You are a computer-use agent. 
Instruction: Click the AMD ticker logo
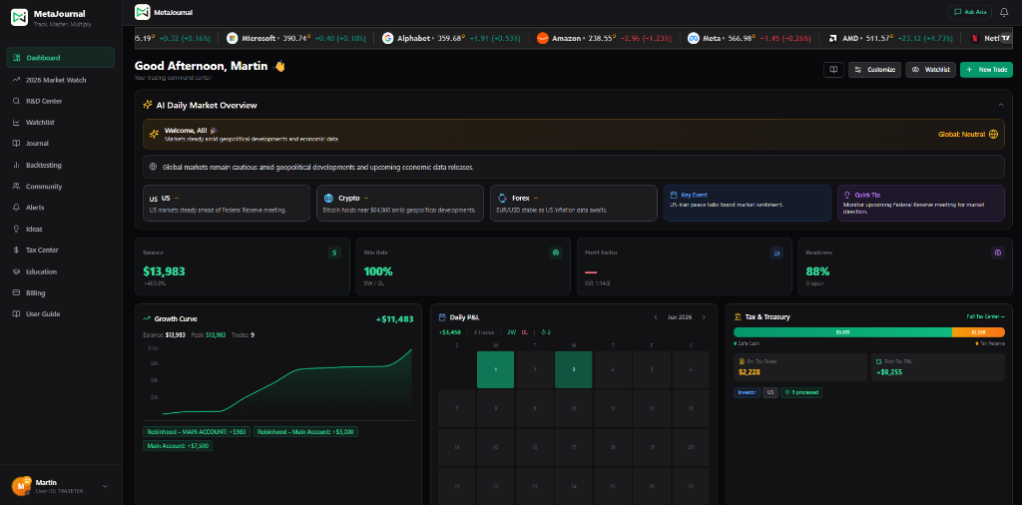click(x=832, y=39)
